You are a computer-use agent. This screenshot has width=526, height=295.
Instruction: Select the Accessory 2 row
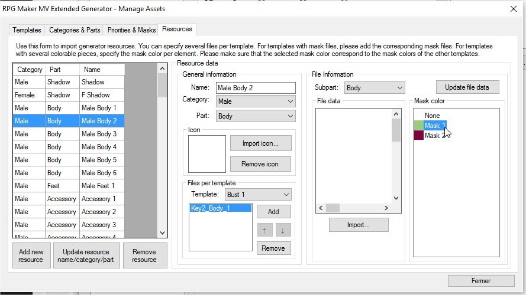(x=69, y=212)
